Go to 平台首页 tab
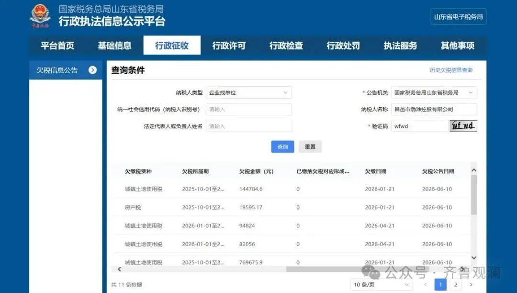Image resolution: width=517 pixels, height=293 pixels. pyautogui.click(x=57, y=45)
